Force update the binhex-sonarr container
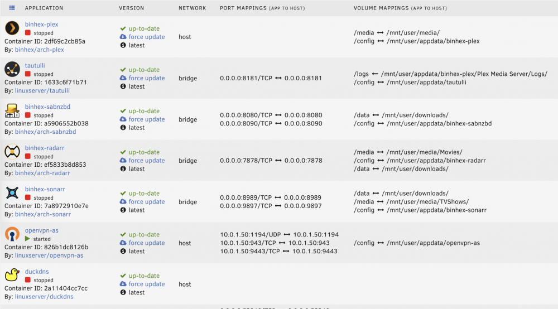Image resolution: width=558 pixels, height=309 pixels. (x=147, y=201)
